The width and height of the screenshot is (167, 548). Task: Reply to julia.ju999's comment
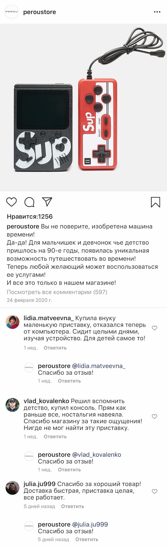click(73, 506)
